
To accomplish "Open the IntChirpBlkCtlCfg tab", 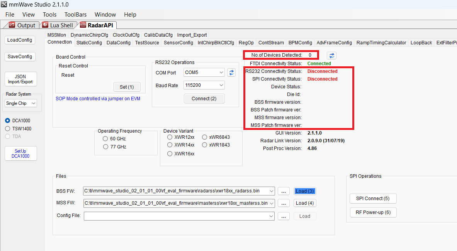I will (216, 43).
